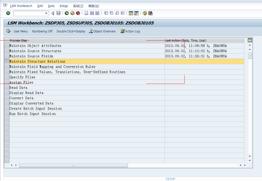Select the Assign Files step
262x181 pixels.
87,83
